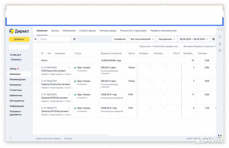Open the filter sliders icon next to search
The image size is (229, 148).
(74, 39)
